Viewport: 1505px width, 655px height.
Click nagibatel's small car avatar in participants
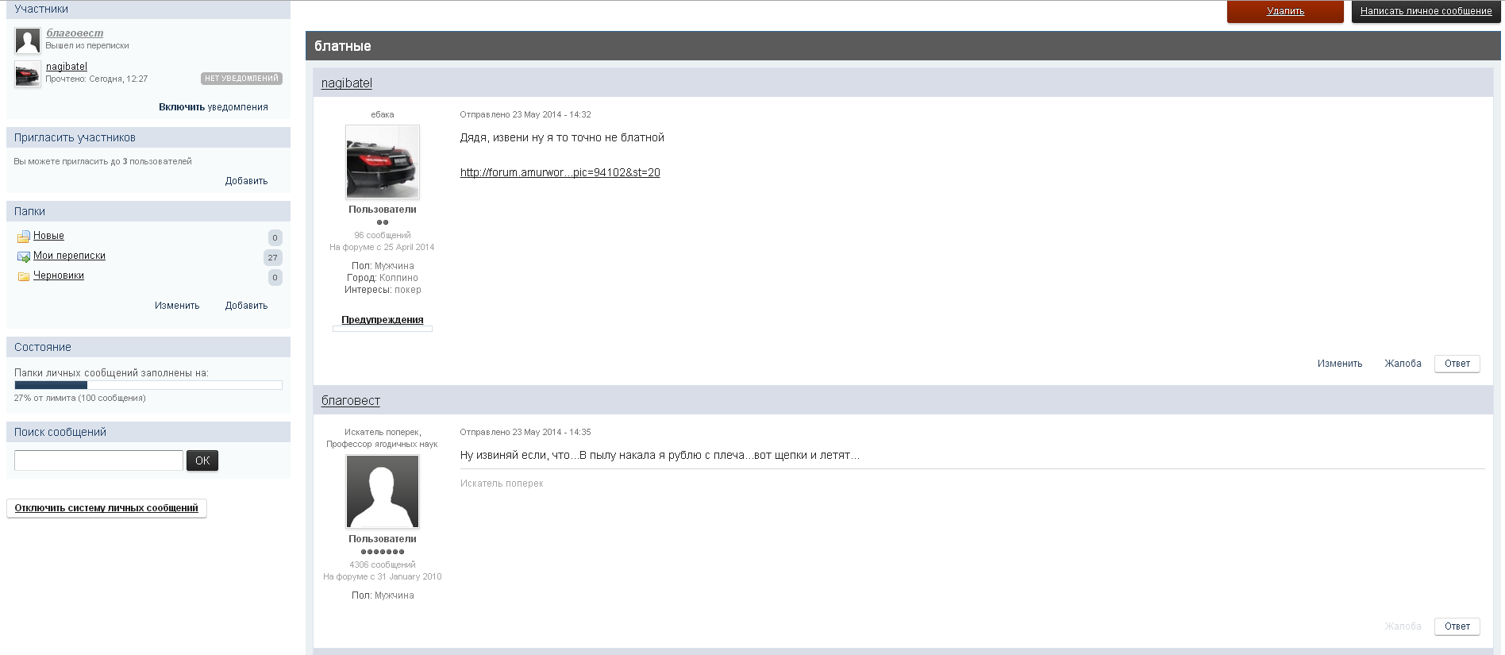(28, 75)
